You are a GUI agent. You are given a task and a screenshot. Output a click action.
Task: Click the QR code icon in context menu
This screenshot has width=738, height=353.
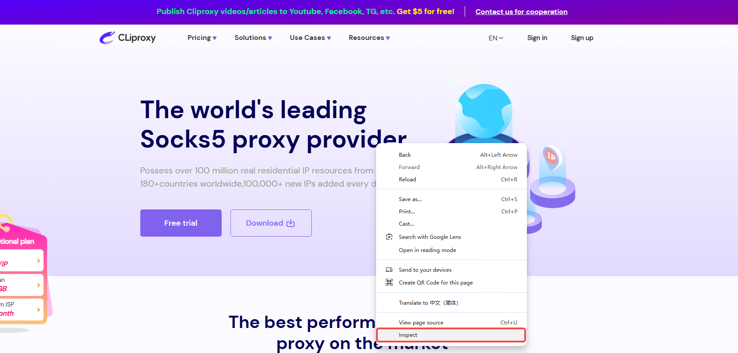tap(389, 282)
